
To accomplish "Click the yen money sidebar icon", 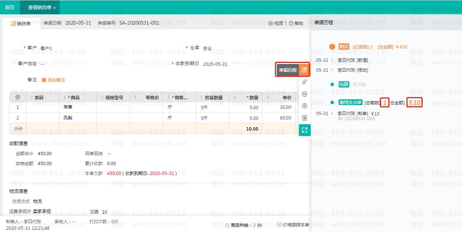I will (304, 118).
